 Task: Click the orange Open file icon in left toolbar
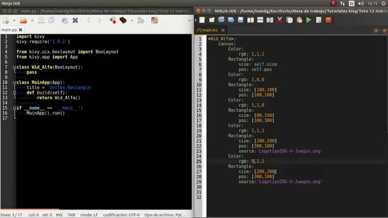(x=23, y=21)
